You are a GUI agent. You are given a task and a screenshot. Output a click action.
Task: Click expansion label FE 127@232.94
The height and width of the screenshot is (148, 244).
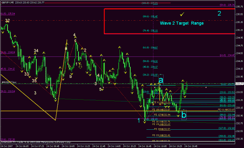pos(162,115)
